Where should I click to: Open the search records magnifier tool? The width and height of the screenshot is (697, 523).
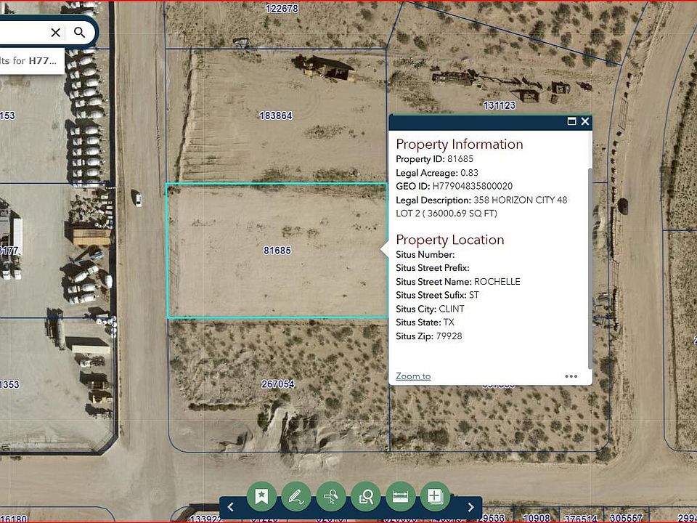[366, 496]
